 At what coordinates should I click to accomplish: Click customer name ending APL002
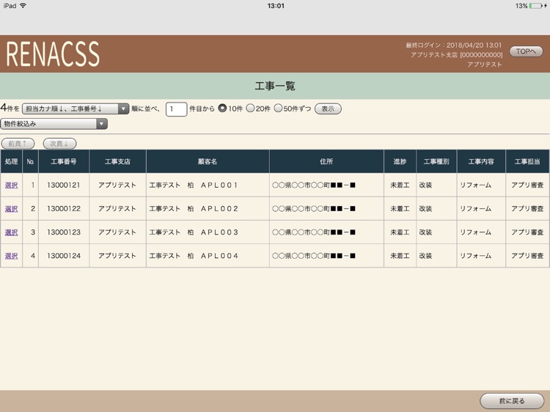[194, 209]
